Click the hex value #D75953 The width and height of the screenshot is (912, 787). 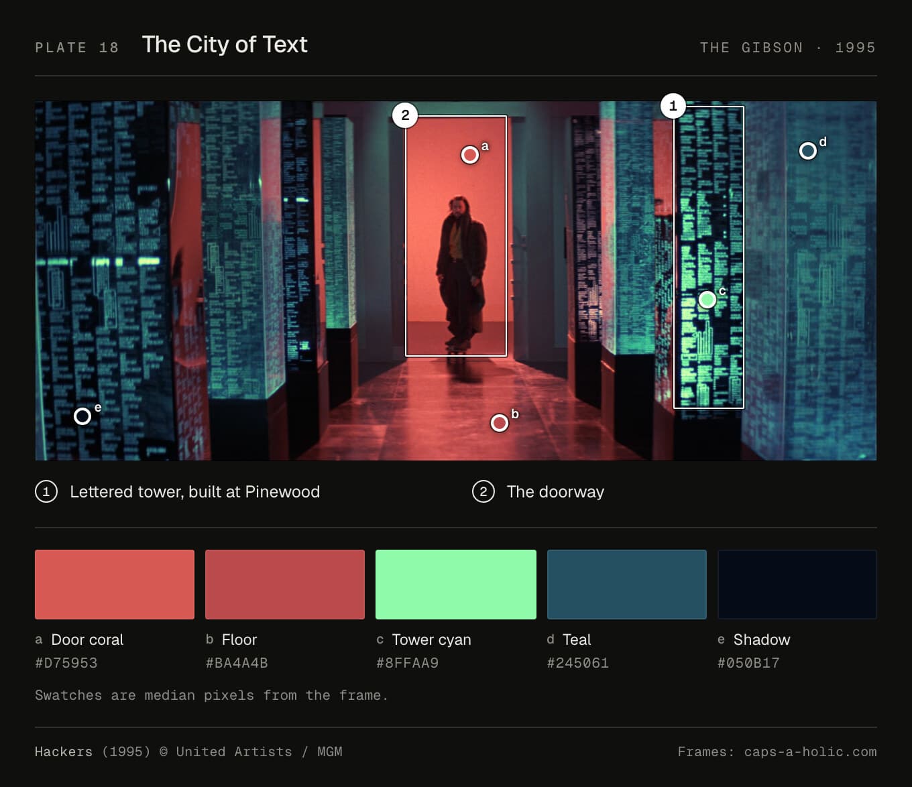point(66,663)
